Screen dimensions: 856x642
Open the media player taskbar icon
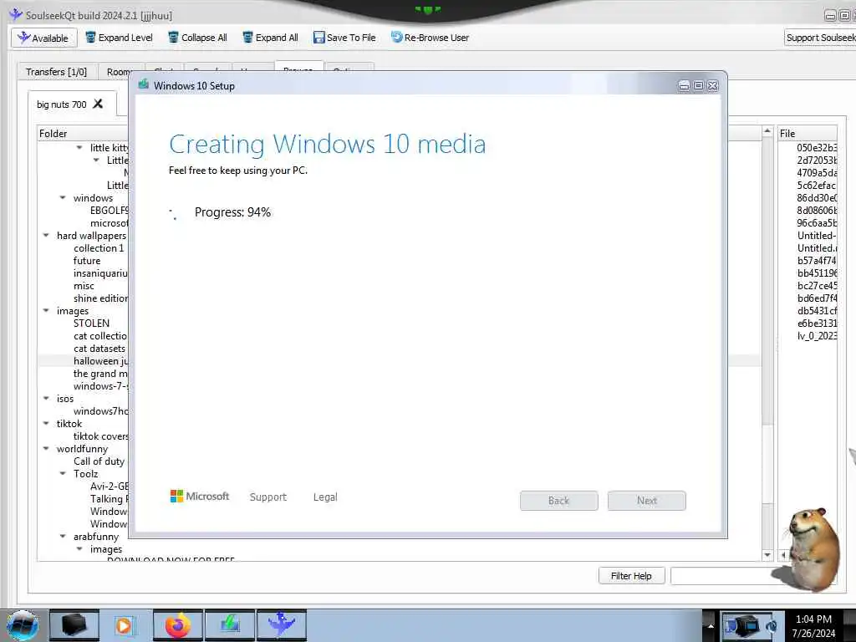click(x=125, y=625)
